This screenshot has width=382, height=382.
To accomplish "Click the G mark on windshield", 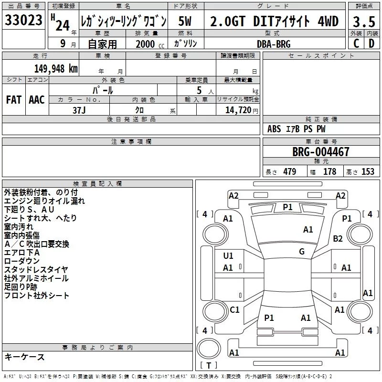I will tap(302, 252).
